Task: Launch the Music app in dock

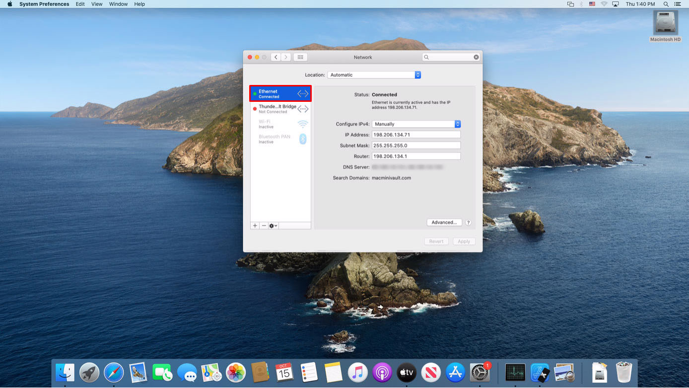Action: (357, 372)
